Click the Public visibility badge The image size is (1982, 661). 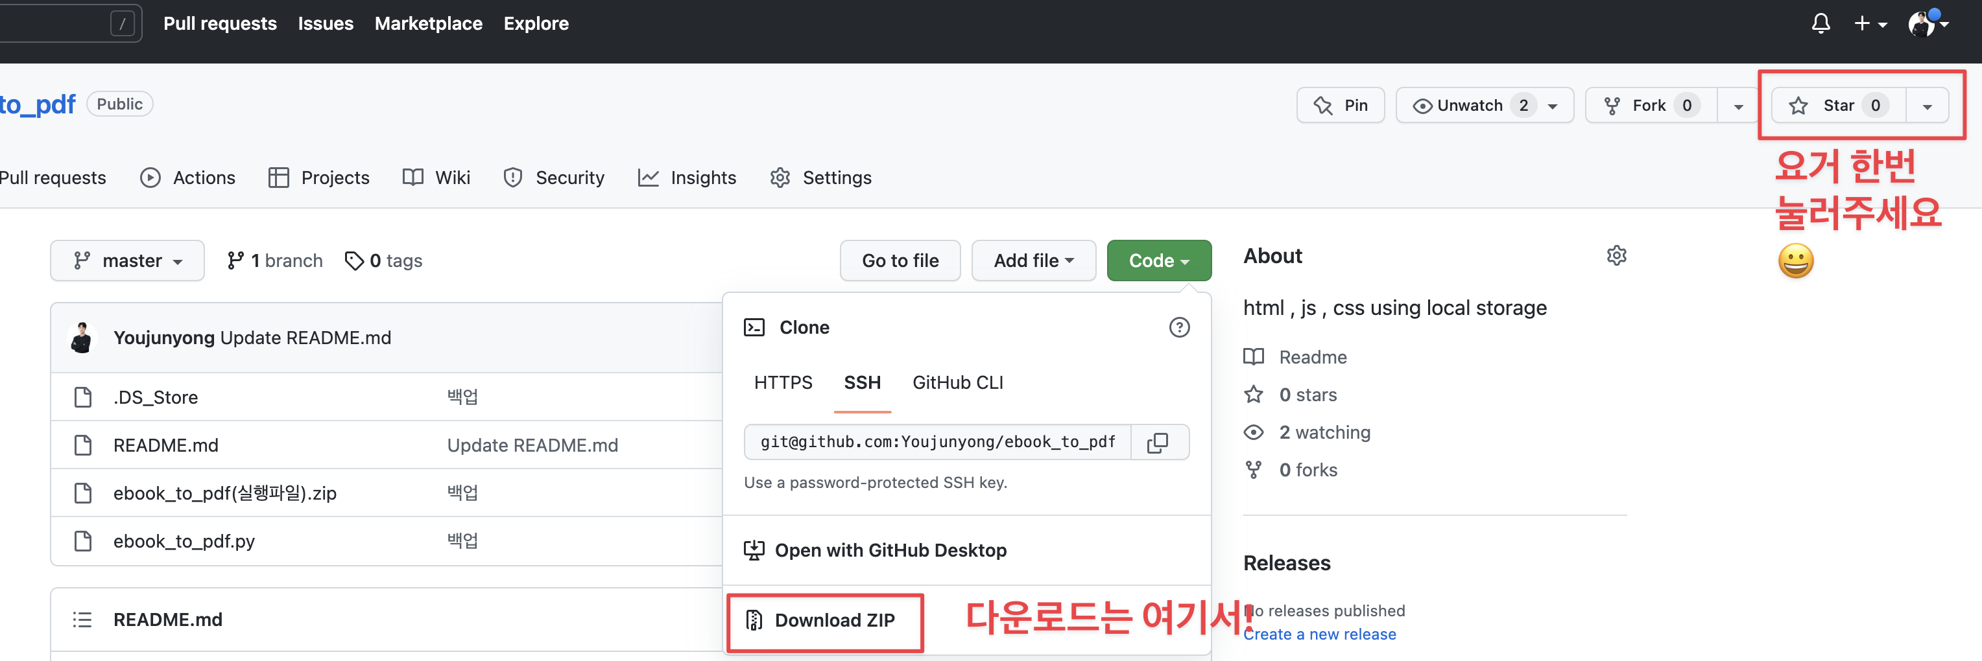click(119, 104)
